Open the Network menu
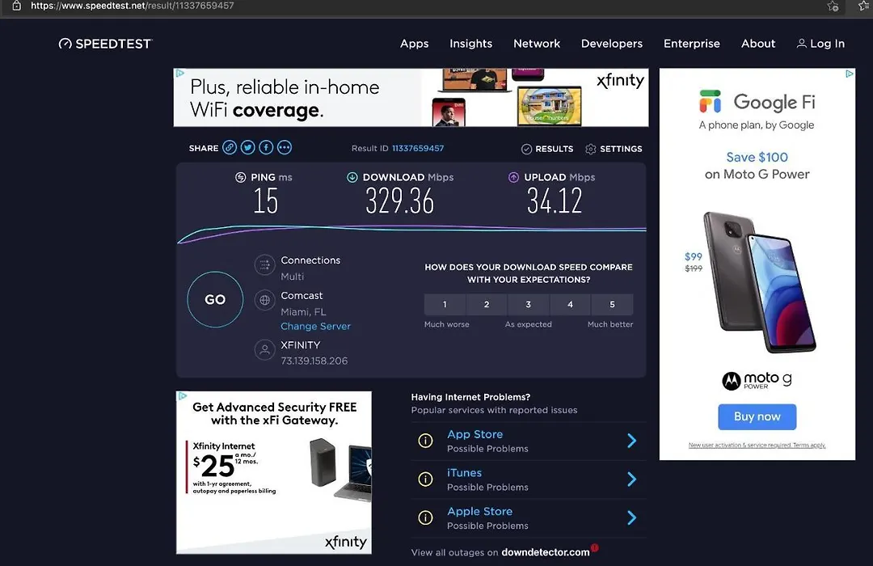 tap(537, 44)
